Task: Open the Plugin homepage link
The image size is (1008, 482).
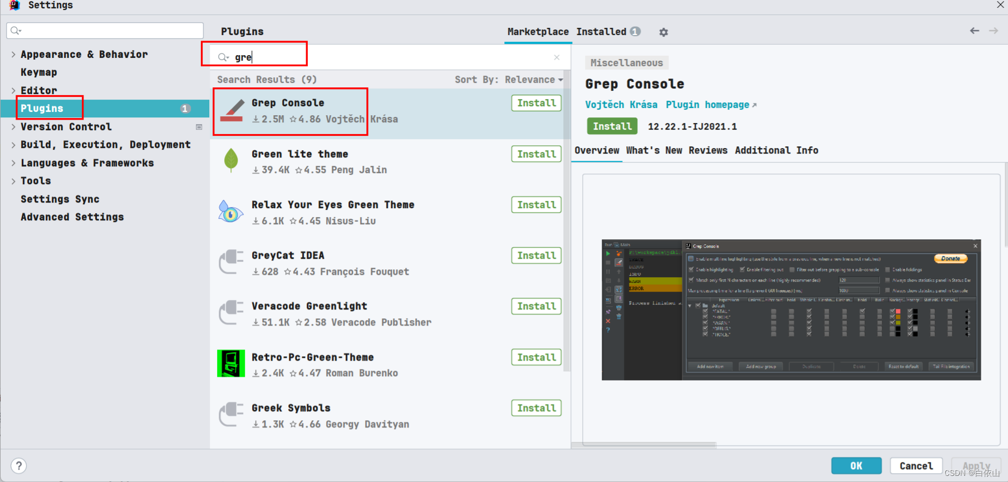Action: pos(711,105)
